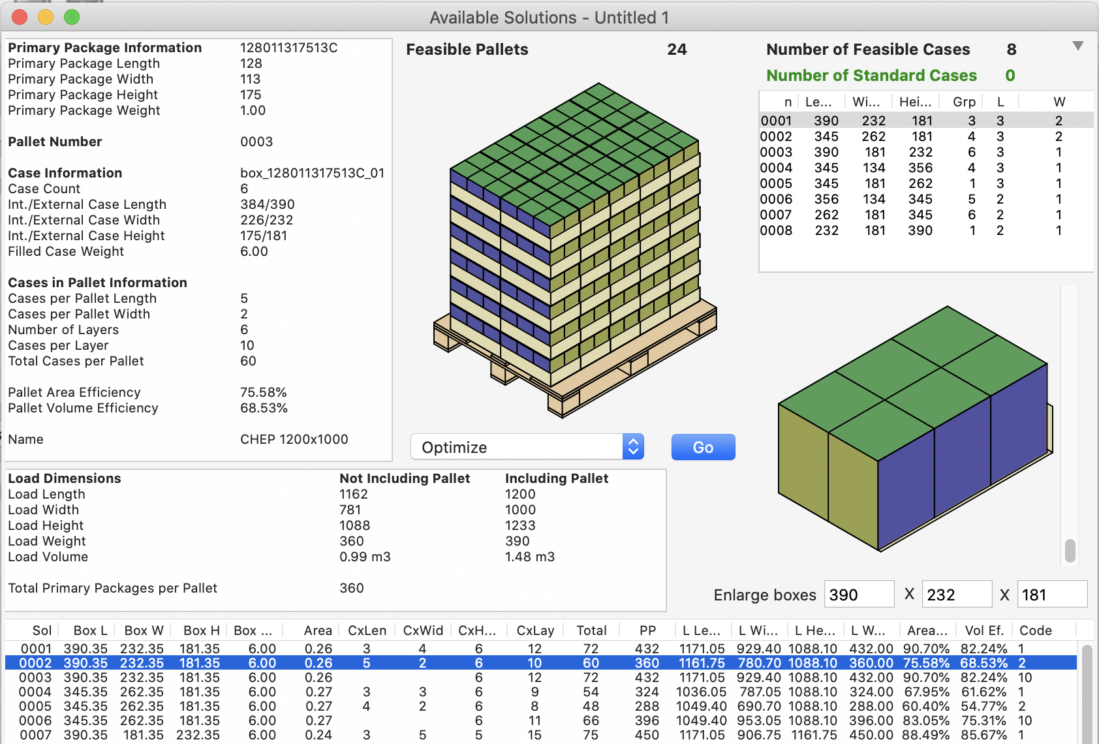Select feasible case row 0008

(x=925, y=230)
